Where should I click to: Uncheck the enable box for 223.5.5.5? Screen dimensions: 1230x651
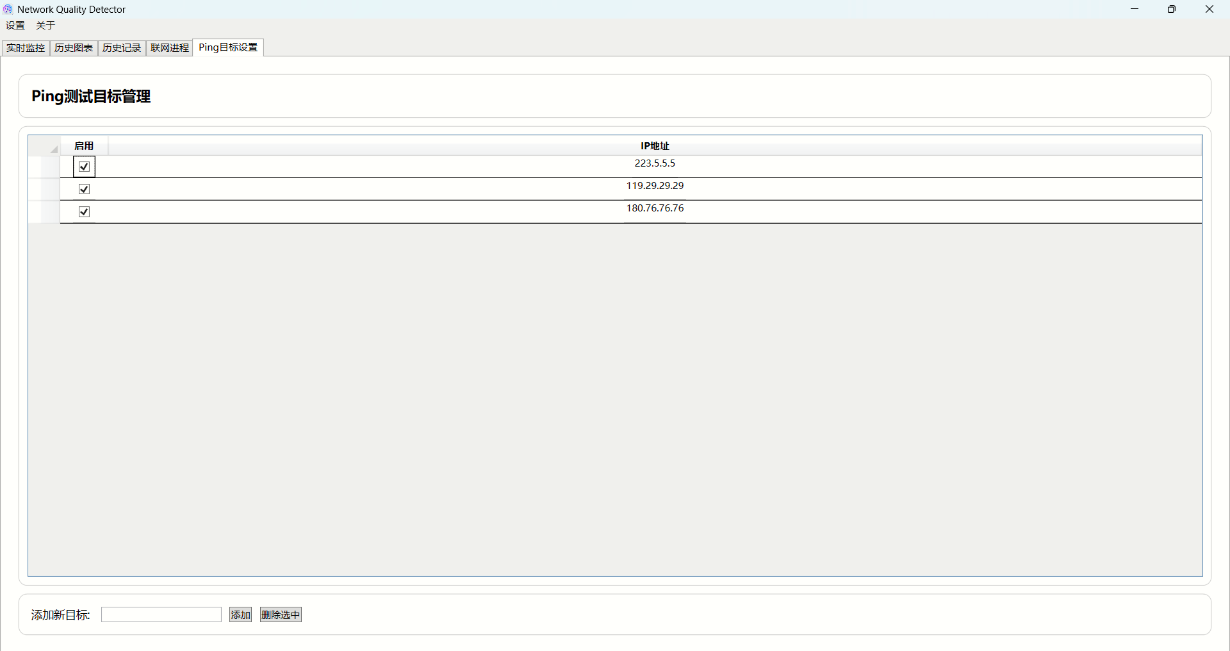tap(84, 167)
